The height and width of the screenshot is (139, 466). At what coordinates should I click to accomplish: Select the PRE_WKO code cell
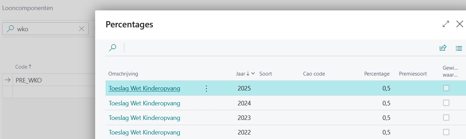coord(29,80)
